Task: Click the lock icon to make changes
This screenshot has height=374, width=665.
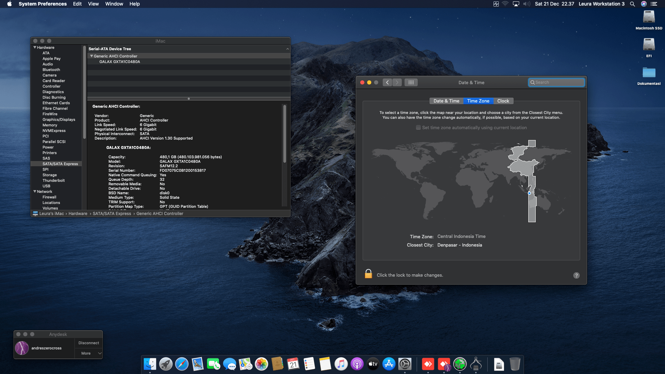Action: (x=368, y=274)
